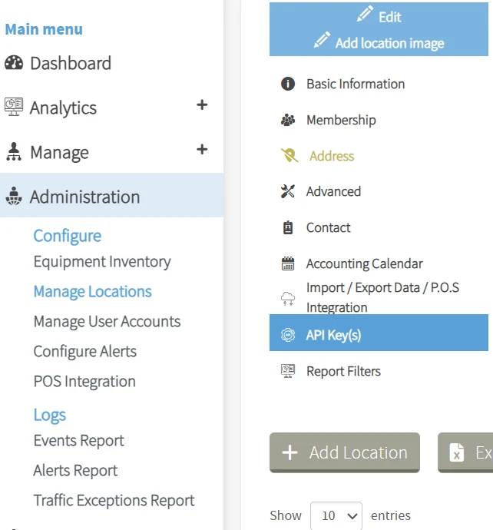This screenshot has width=493, height=530.
Task: Click the Logs section heading
Action: pos(50,415)
